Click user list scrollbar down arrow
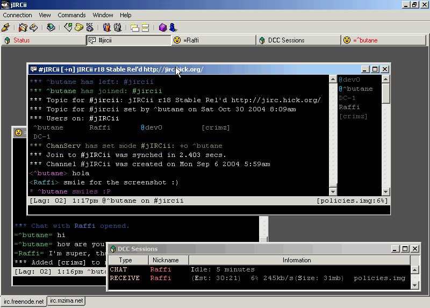Screen dimensions: 430x308 (385, 191)
